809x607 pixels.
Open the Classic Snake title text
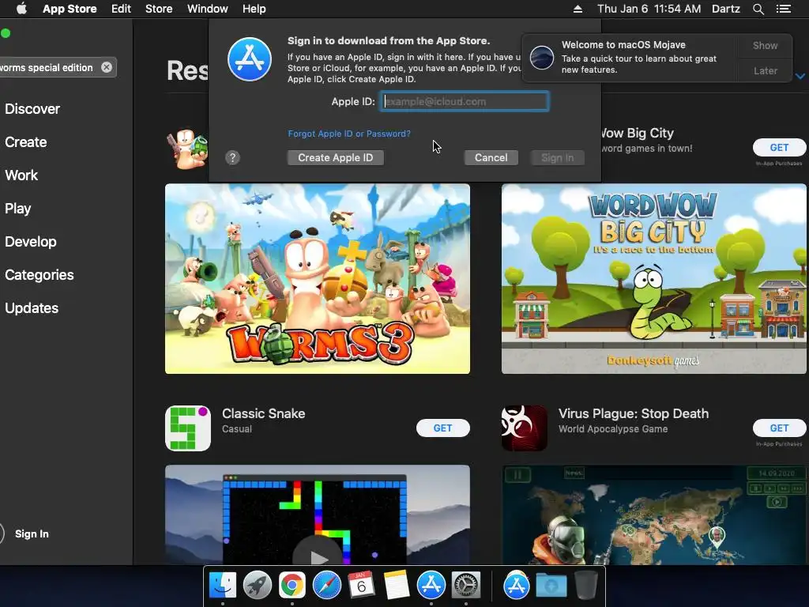tap(263, 413)
